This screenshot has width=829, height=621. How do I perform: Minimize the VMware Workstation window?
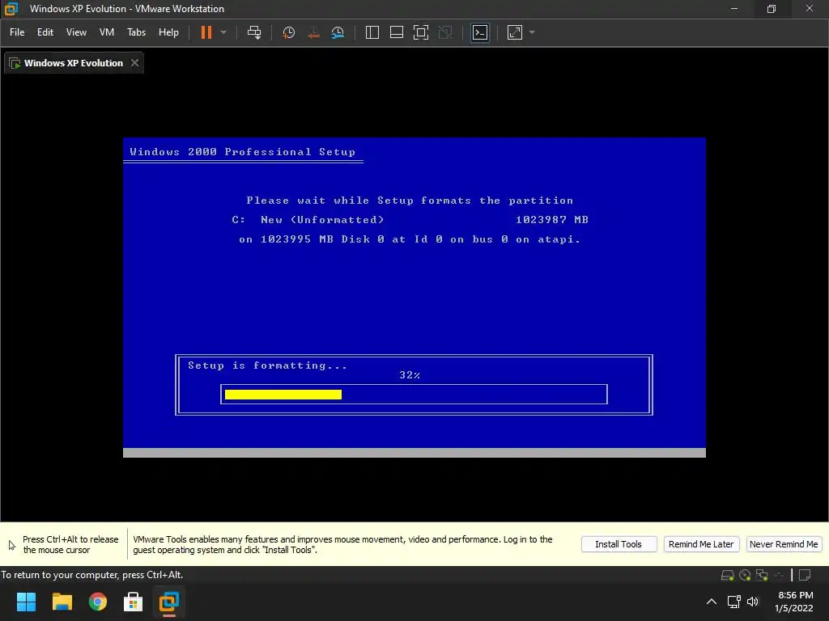[733, 8]
